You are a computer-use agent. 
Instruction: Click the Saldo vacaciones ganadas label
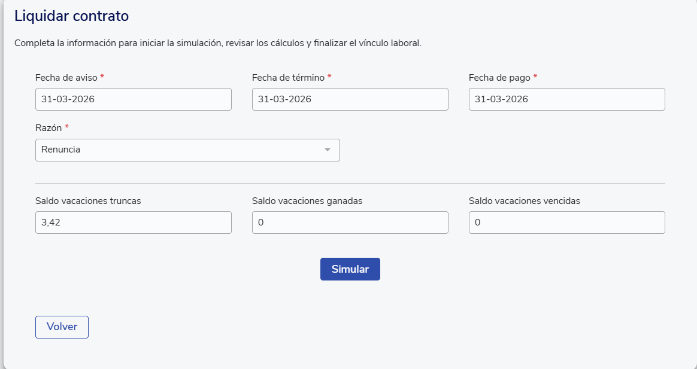coord(307,201)
